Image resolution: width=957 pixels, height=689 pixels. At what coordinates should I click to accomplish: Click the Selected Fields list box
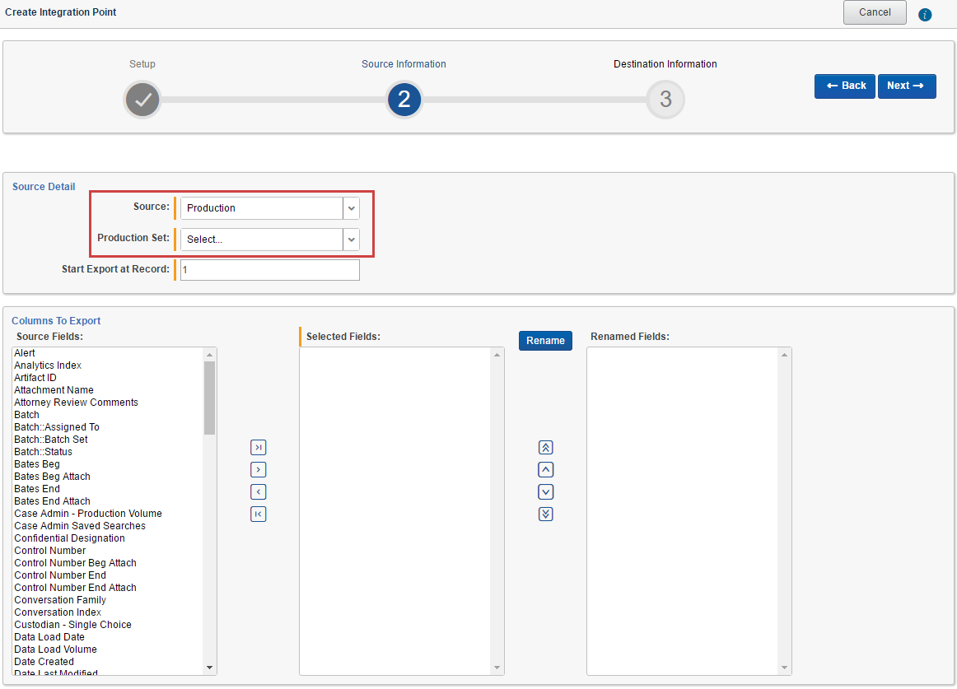[402, 511]
